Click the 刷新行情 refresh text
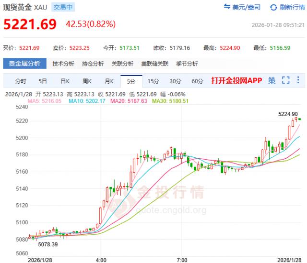307x263 pixels. [292, 8]
